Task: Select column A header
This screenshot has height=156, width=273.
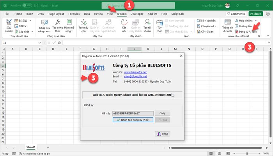Action: pyautogui.click(x=12, y=49)
